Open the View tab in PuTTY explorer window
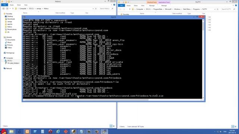Viewport: 239px width, 134px height. pos(143,6)
